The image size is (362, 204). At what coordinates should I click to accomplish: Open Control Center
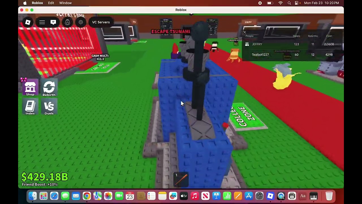297,3
